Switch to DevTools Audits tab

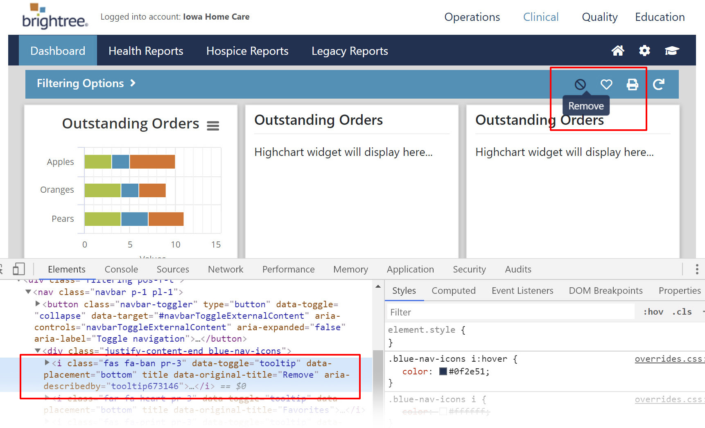click(518, 269)
